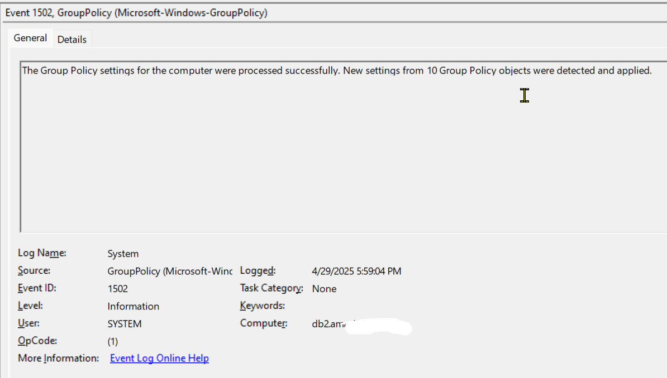Click the 'Log Name:' field label
The height and width of the screenshot is (378, 667).
point(42,253)
